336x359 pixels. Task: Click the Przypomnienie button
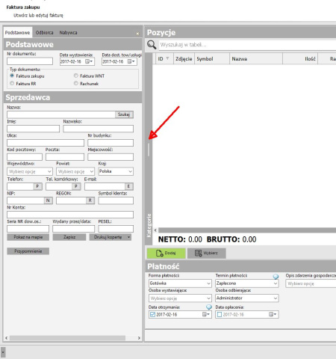(28, 251)
